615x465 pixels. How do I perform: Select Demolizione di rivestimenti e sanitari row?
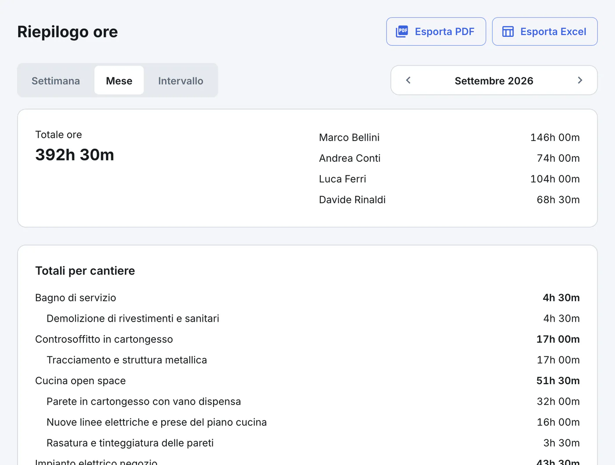tap(307, 318)
